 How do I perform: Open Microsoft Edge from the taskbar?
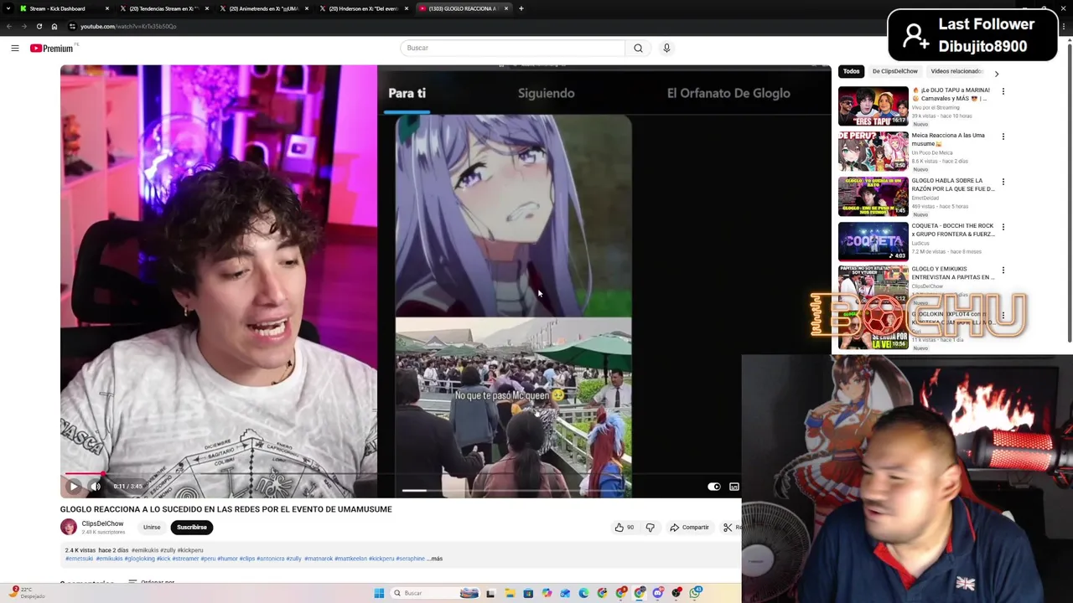(583, 593)
